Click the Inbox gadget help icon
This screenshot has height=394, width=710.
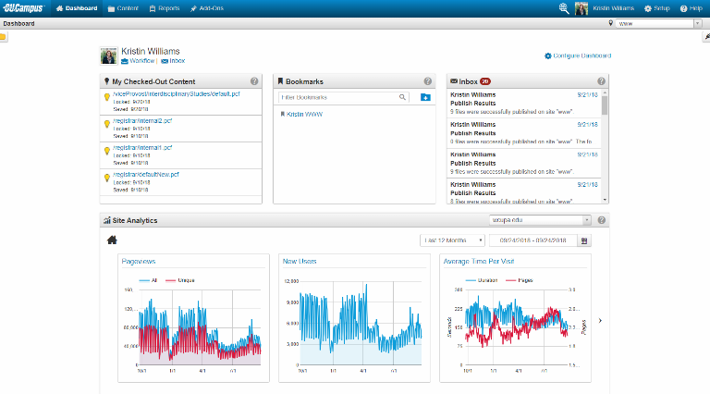[601, 81]
